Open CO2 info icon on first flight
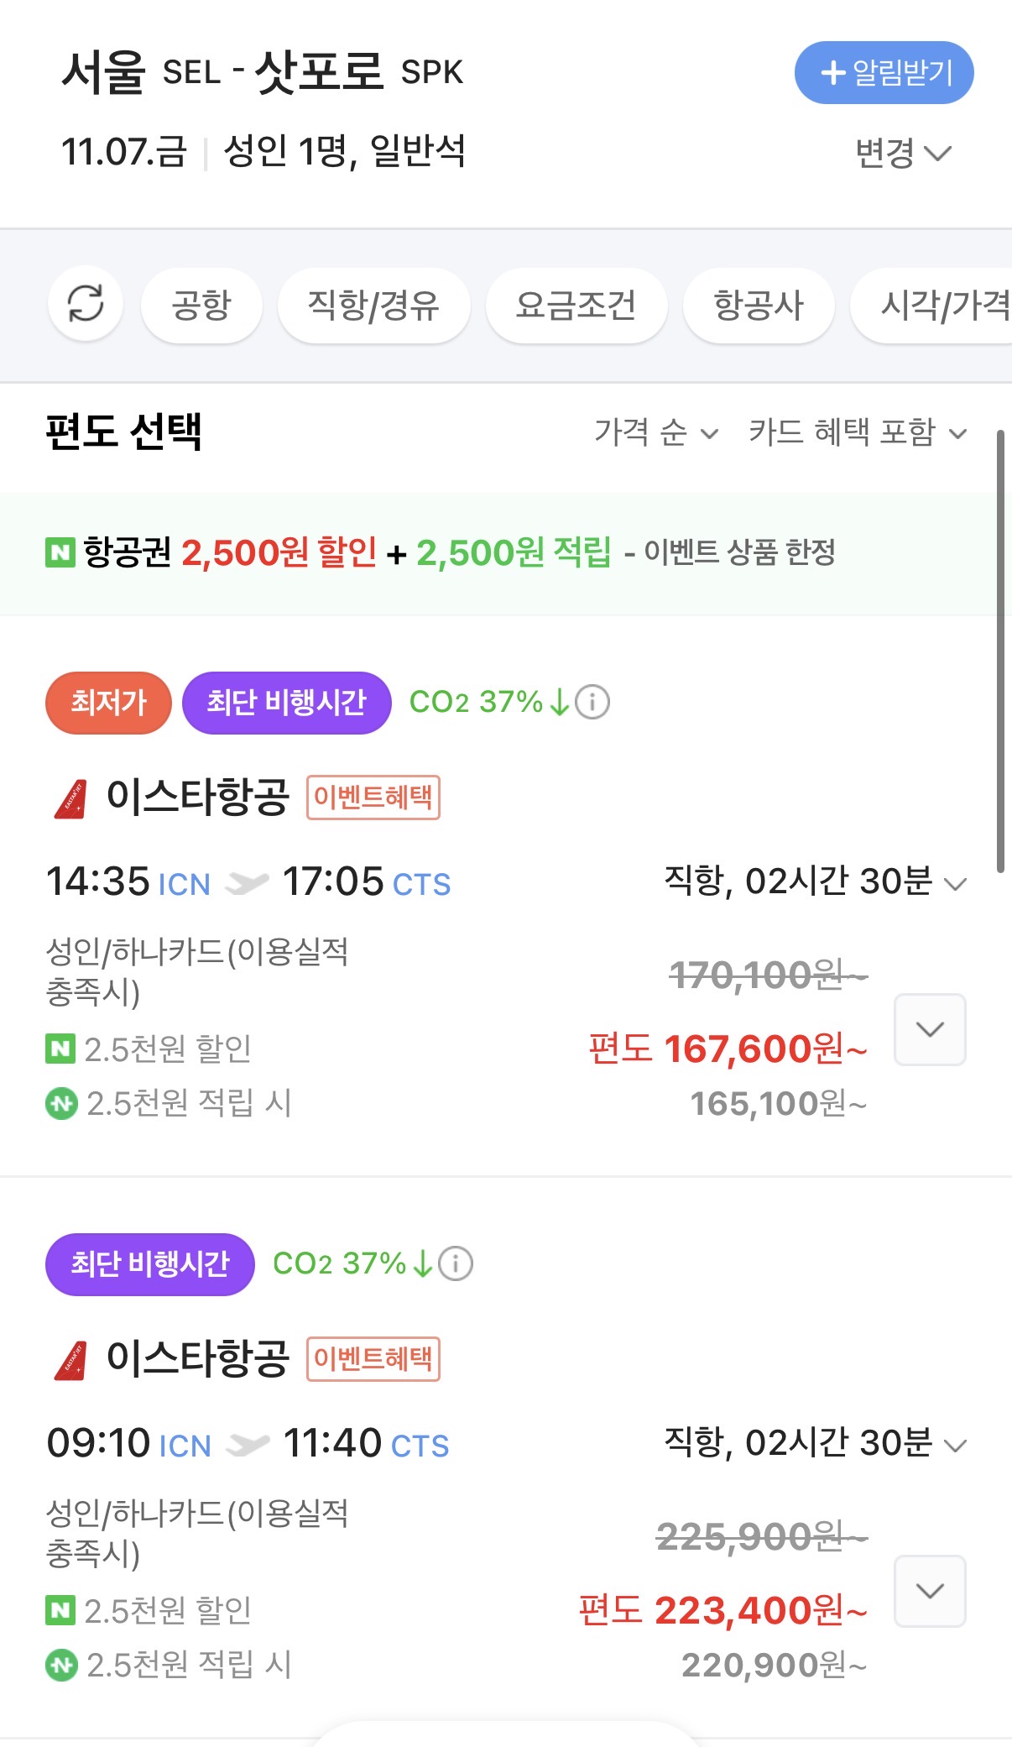 [592, 702]
